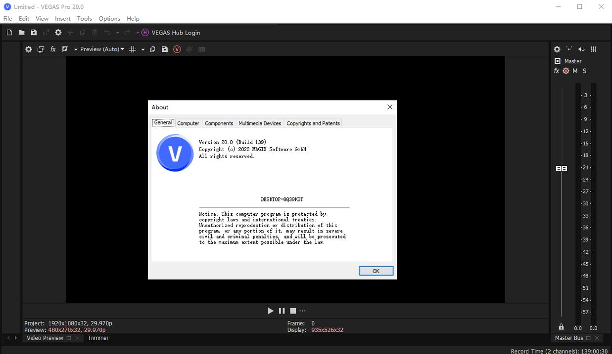Toggle Solo (S) on Master bus
This screenshot has width=612, height=354.
pos(584,71)
